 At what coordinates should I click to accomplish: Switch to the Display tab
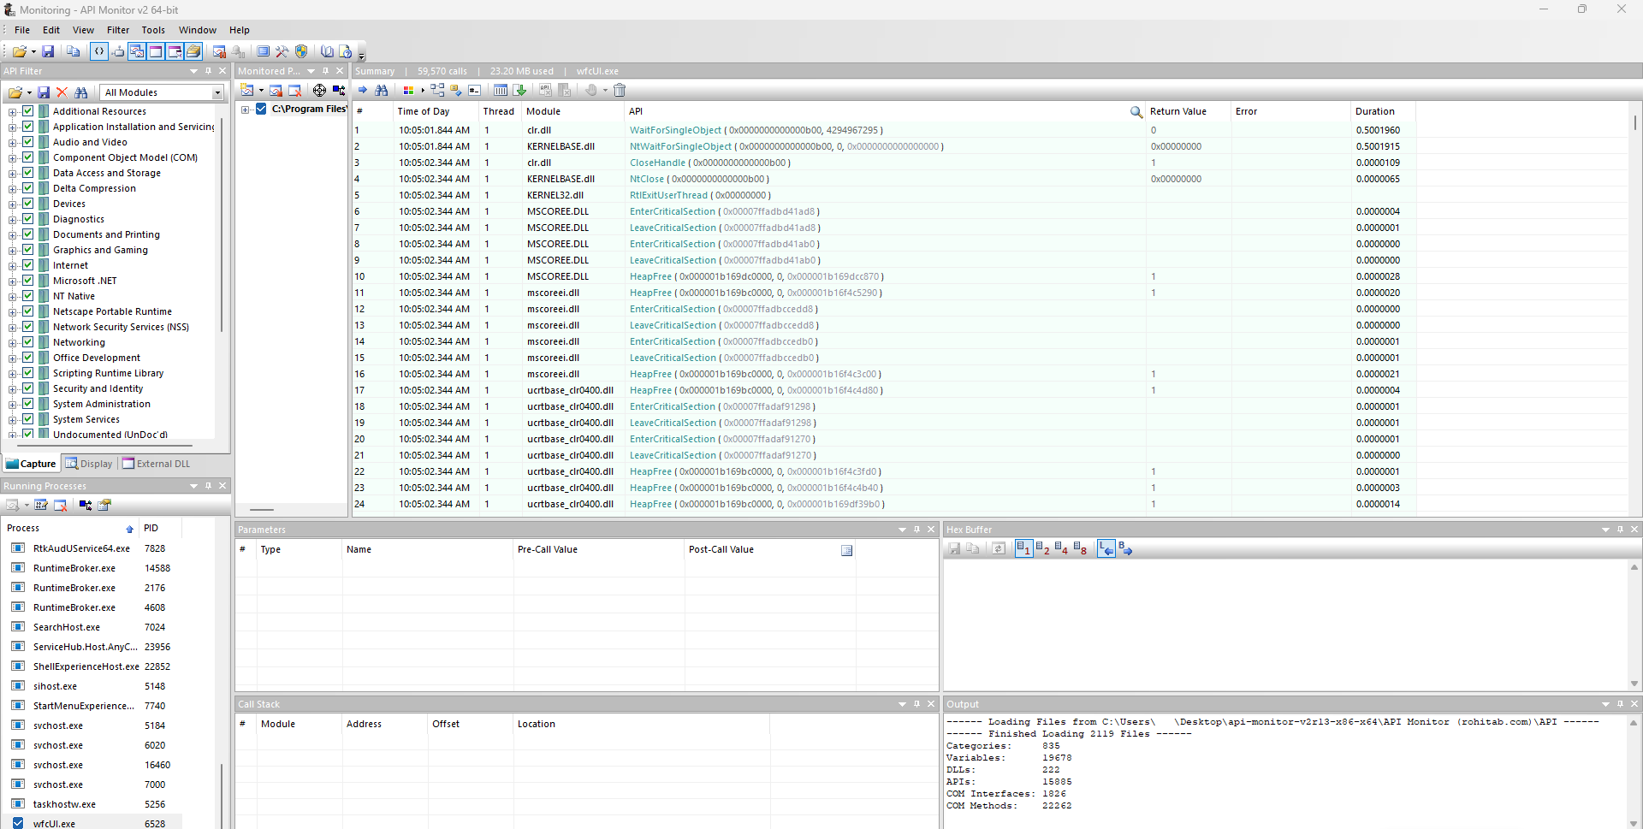[90, 464]
